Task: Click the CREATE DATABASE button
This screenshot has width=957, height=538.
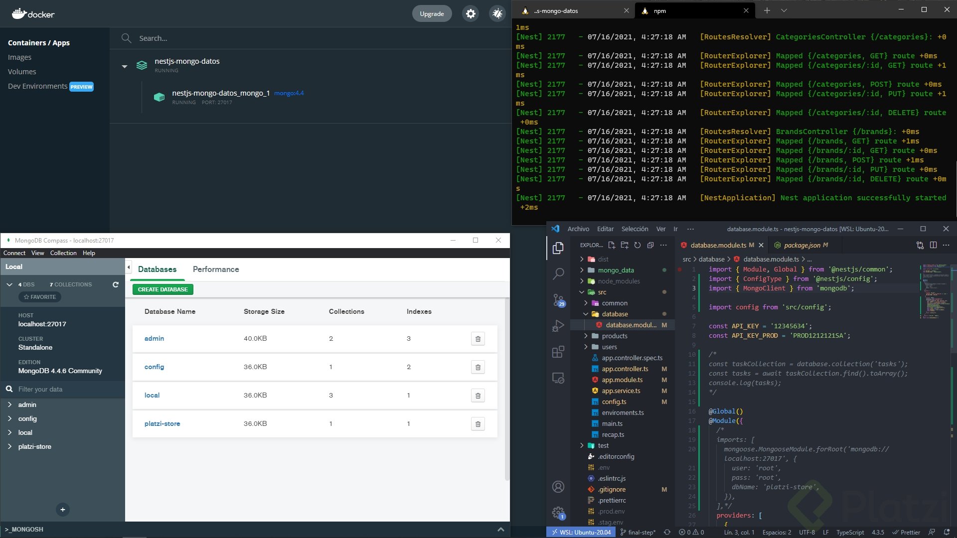Action: pos(162,289)
